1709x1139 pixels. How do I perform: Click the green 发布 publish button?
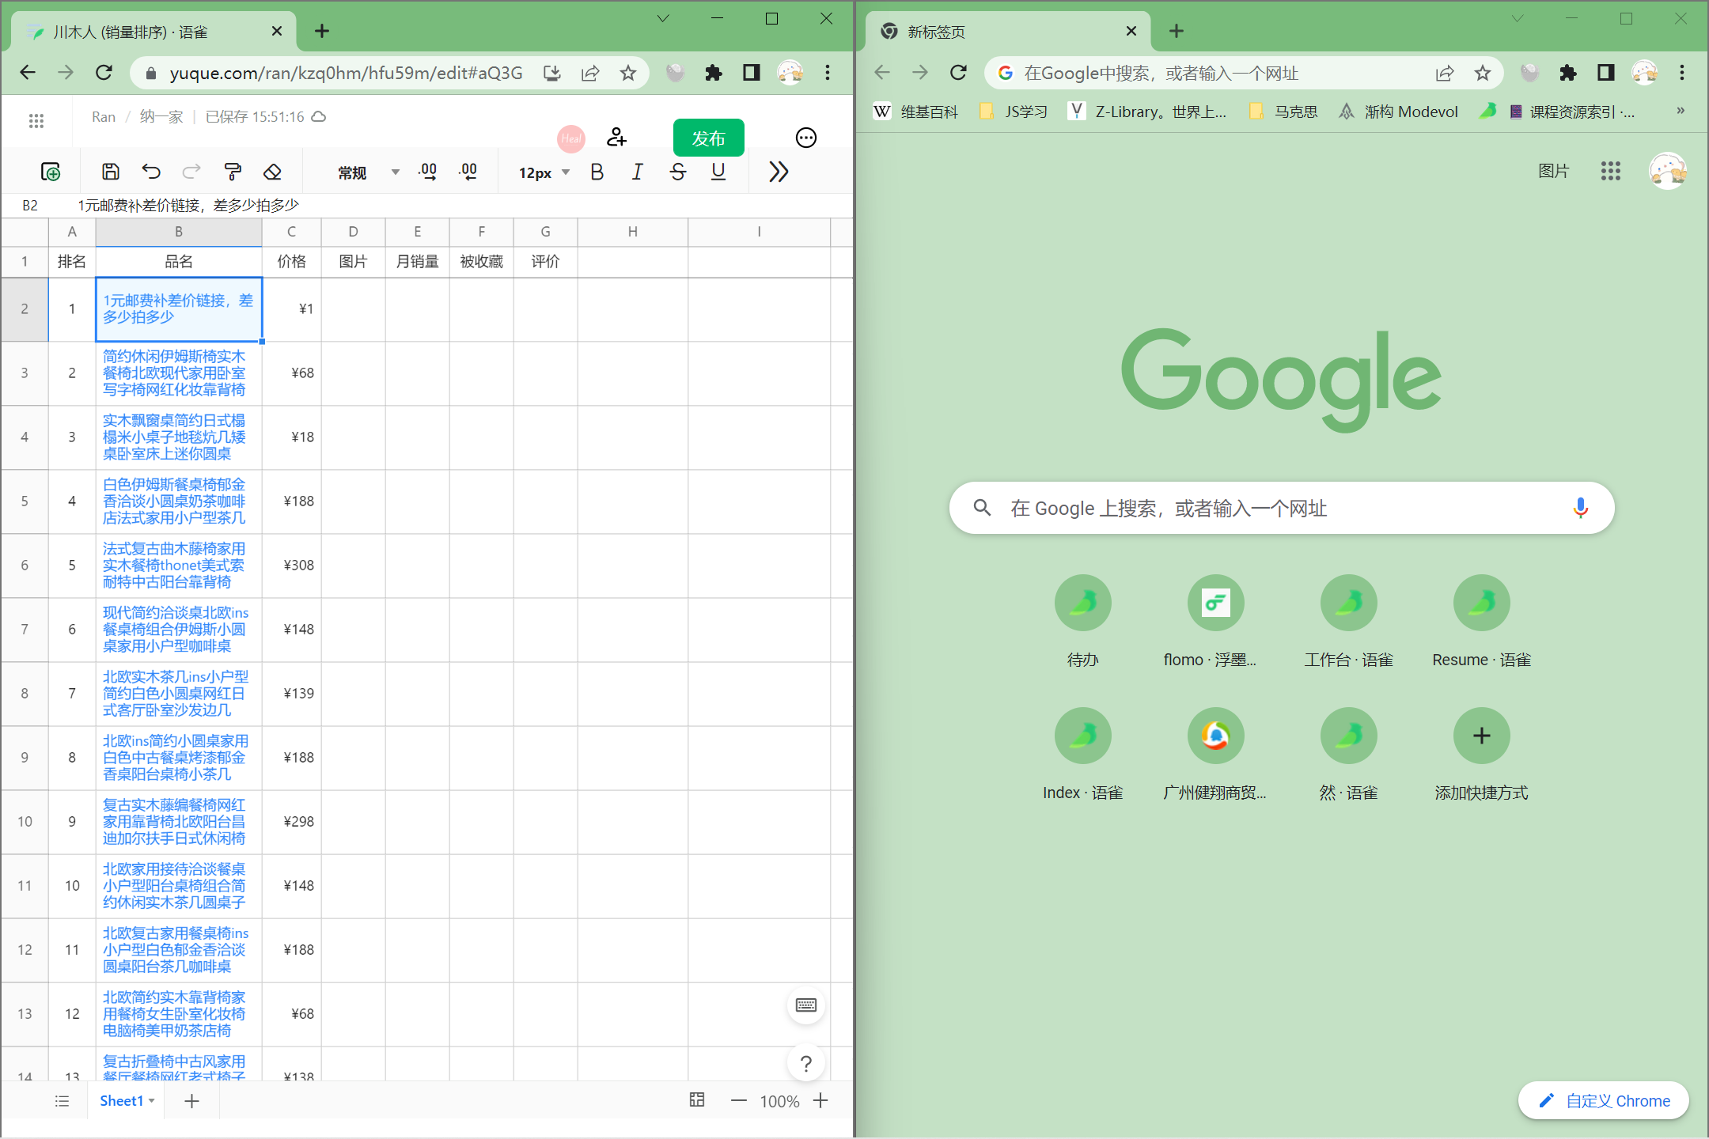click(x=708, y=138)
